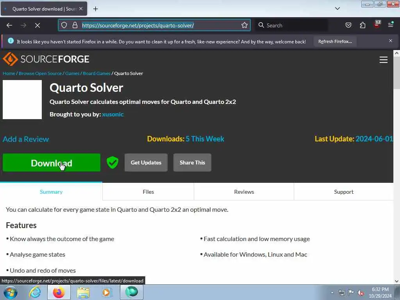Click the Refresh Firefox button

pyautogui.click(x=335, y=41)
